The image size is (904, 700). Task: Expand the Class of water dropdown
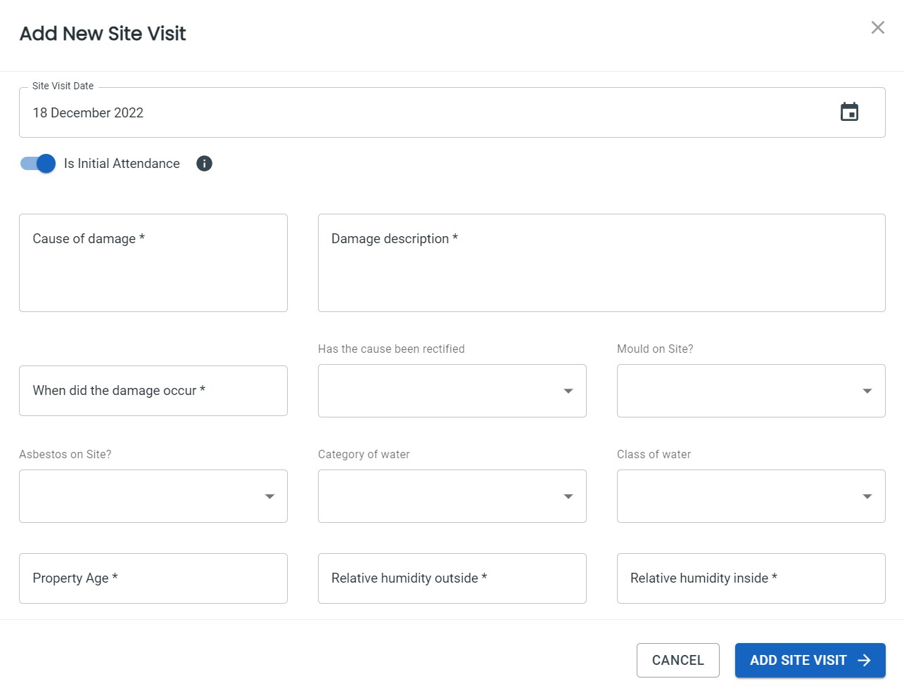click(751, 496)
